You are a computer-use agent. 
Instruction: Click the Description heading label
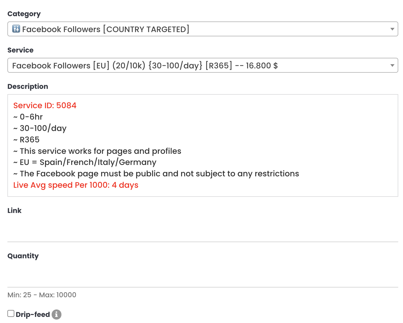click(x=28, y=86)
